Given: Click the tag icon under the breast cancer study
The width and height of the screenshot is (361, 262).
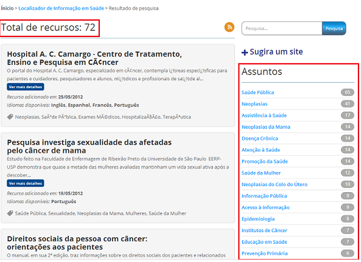Looking at the screenshot, I should pos(10,213).
